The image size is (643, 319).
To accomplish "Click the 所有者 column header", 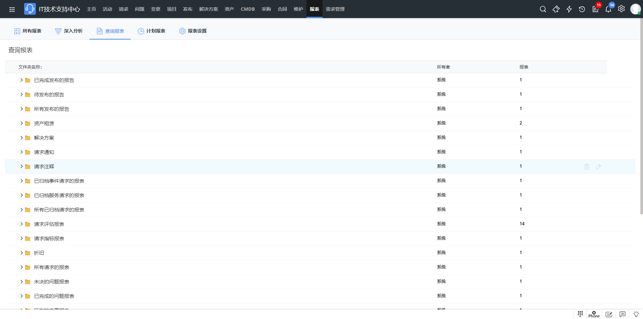I will coord(443,67).
